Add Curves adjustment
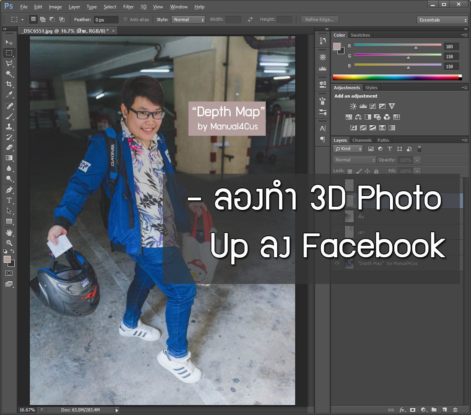This screenshot has height=415, width=471. coord(373,106)
